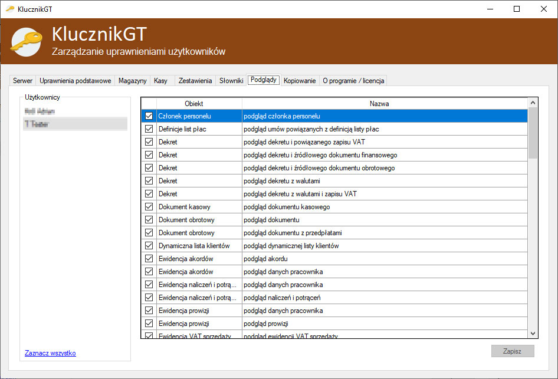Viewport: 558px width, 379px height.
Task: Click 'podgląd dekretu z walutami i zapisu VAT'
Action: click(385, 194)
